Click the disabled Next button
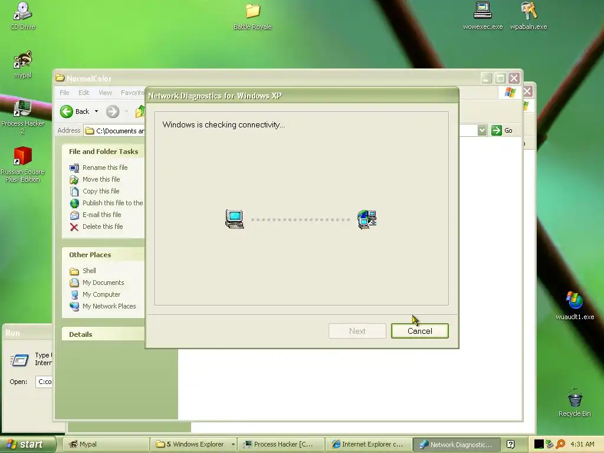This screenshot has height=453, width=604. [357, 331]
